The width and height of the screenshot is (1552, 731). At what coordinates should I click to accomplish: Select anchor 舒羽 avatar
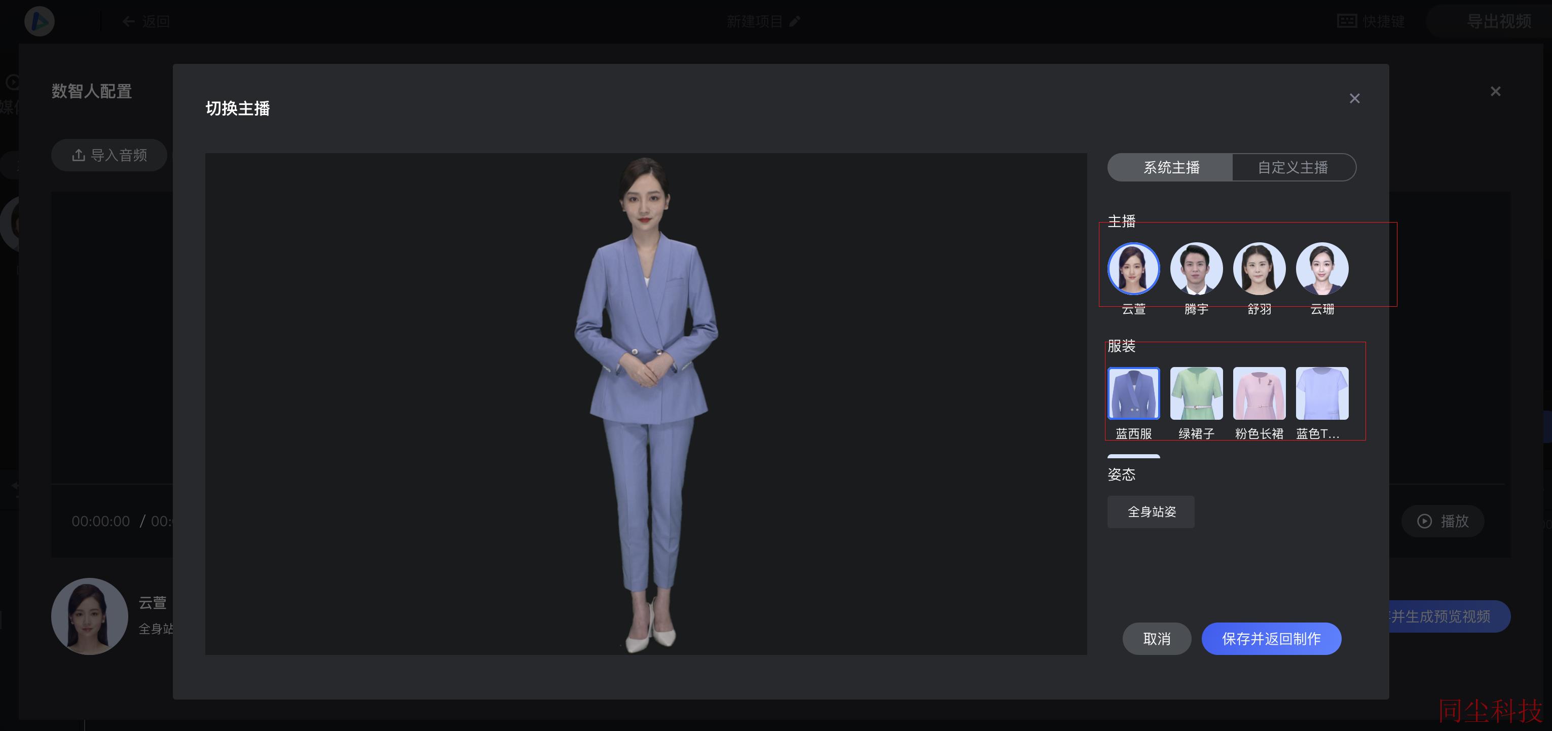1259,268
